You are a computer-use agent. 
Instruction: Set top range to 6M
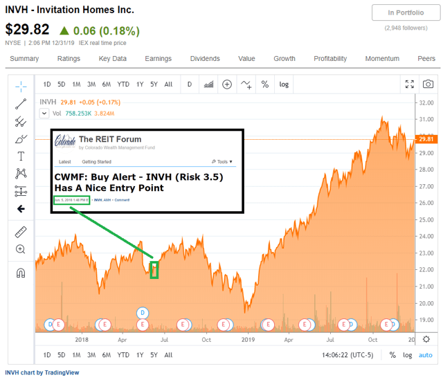[106, 84]
